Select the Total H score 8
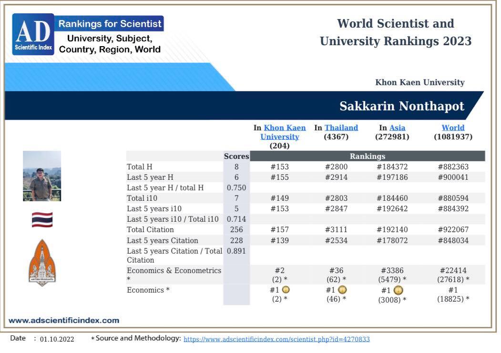The image size is (501, 353). tap(236, 167)
